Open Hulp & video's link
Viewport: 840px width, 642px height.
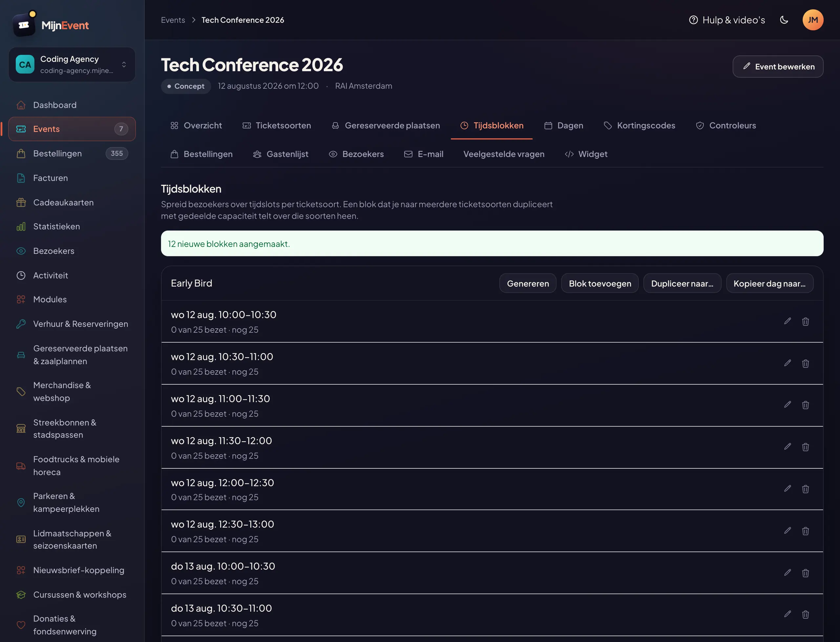tap(726, 20)
